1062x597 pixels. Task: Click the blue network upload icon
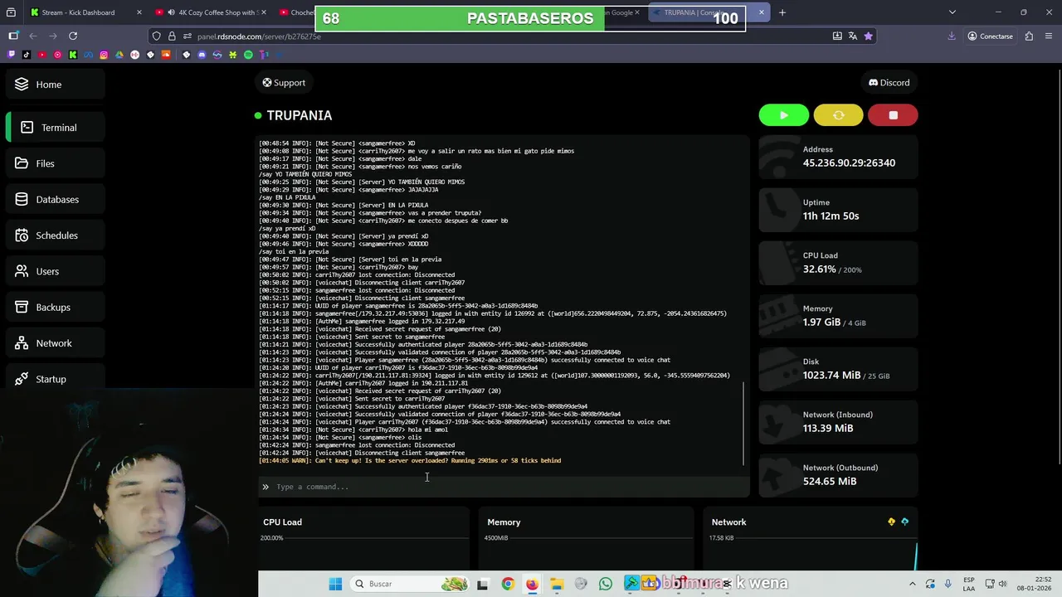(x=904, y=522)
